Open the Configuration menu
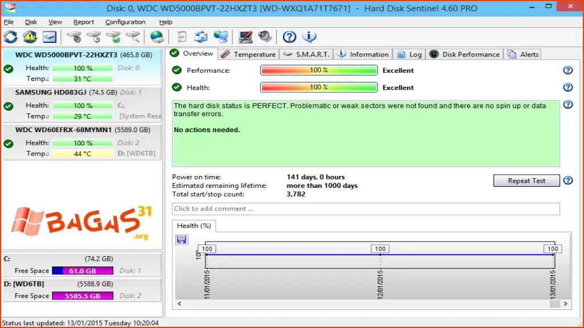584x328 pixels. coord(125,22)
